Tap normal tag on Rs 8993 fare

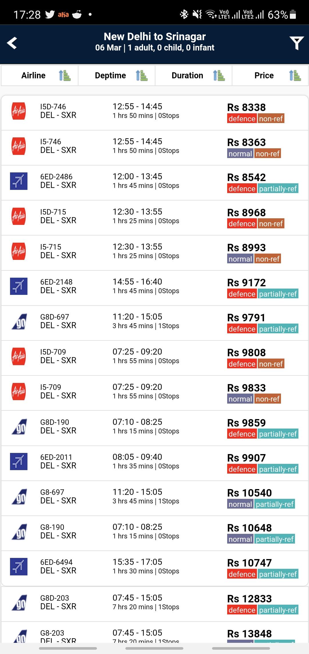[x=240, y=259]
